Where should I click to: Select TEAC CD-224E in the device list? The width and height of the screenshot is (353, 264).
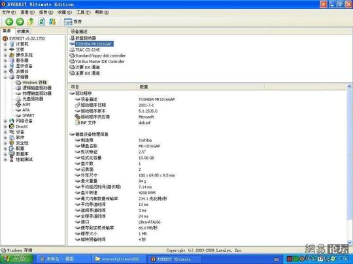(88, 50)
